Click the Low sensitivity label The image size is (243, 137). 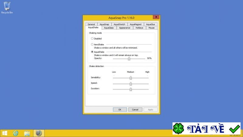coord(114,72)
